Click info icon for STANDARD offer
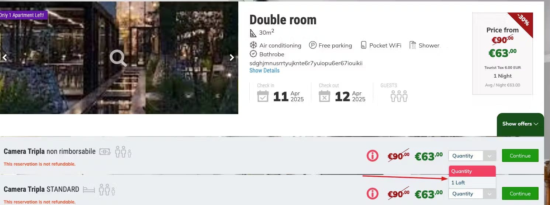Screen dimensions: 550x205 pyautogui.click(x=373, y=194)
